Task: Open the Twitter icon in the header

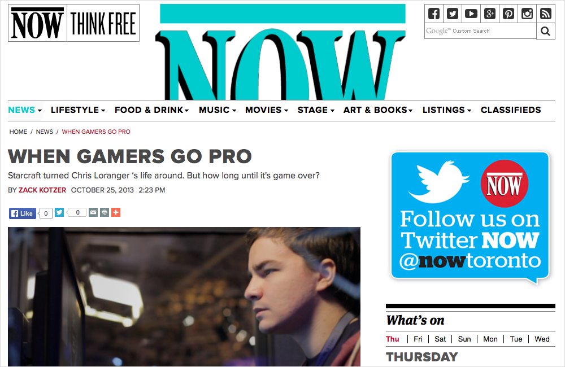Action: (x=453, y=14)
